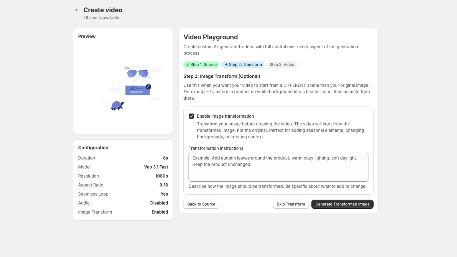This screenshot has height=257, width=457.
Task: Go to the Step 1: Source tab
Action: coord(201,65)
